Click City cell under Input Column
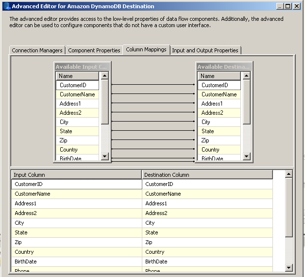The width and height of the screenshot is (305, 277). [77, 223]
